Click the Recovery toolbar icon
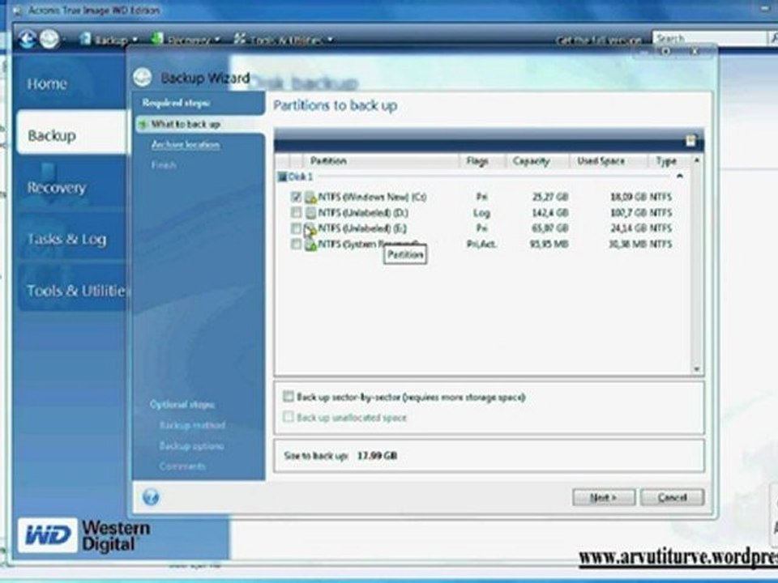The height and width of the screenshot is (583, 778). [157, 38]
